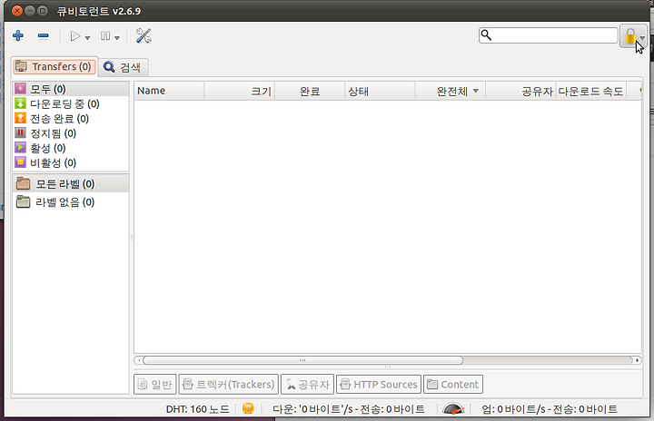The image size is (654, 421).
Task: Open the Content tab
Action: [x=453, y=385]
